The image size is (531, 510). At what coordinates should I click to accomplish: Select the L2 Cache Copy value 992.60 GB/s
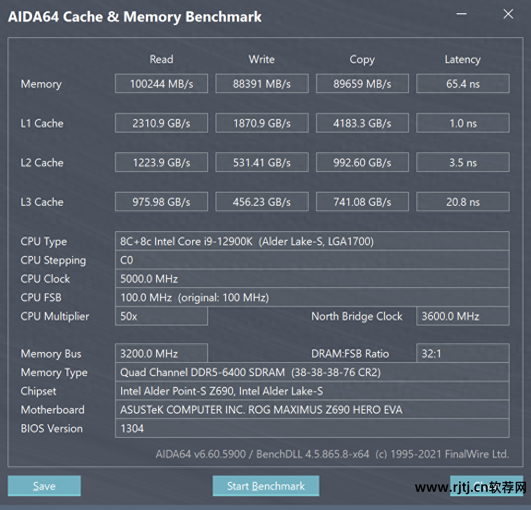coord(363,162)
